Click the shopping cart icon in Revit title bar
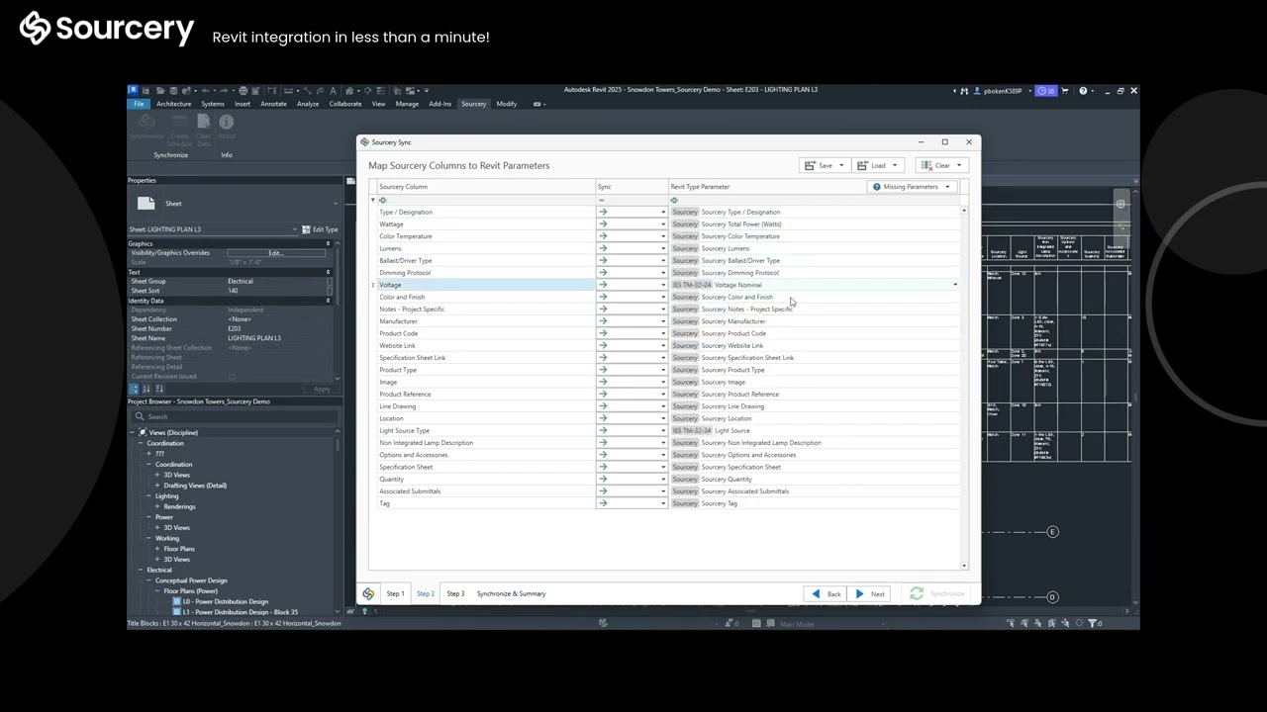Image resolution: width=1267 pixels, height=712 pixels. point(1066,90)
